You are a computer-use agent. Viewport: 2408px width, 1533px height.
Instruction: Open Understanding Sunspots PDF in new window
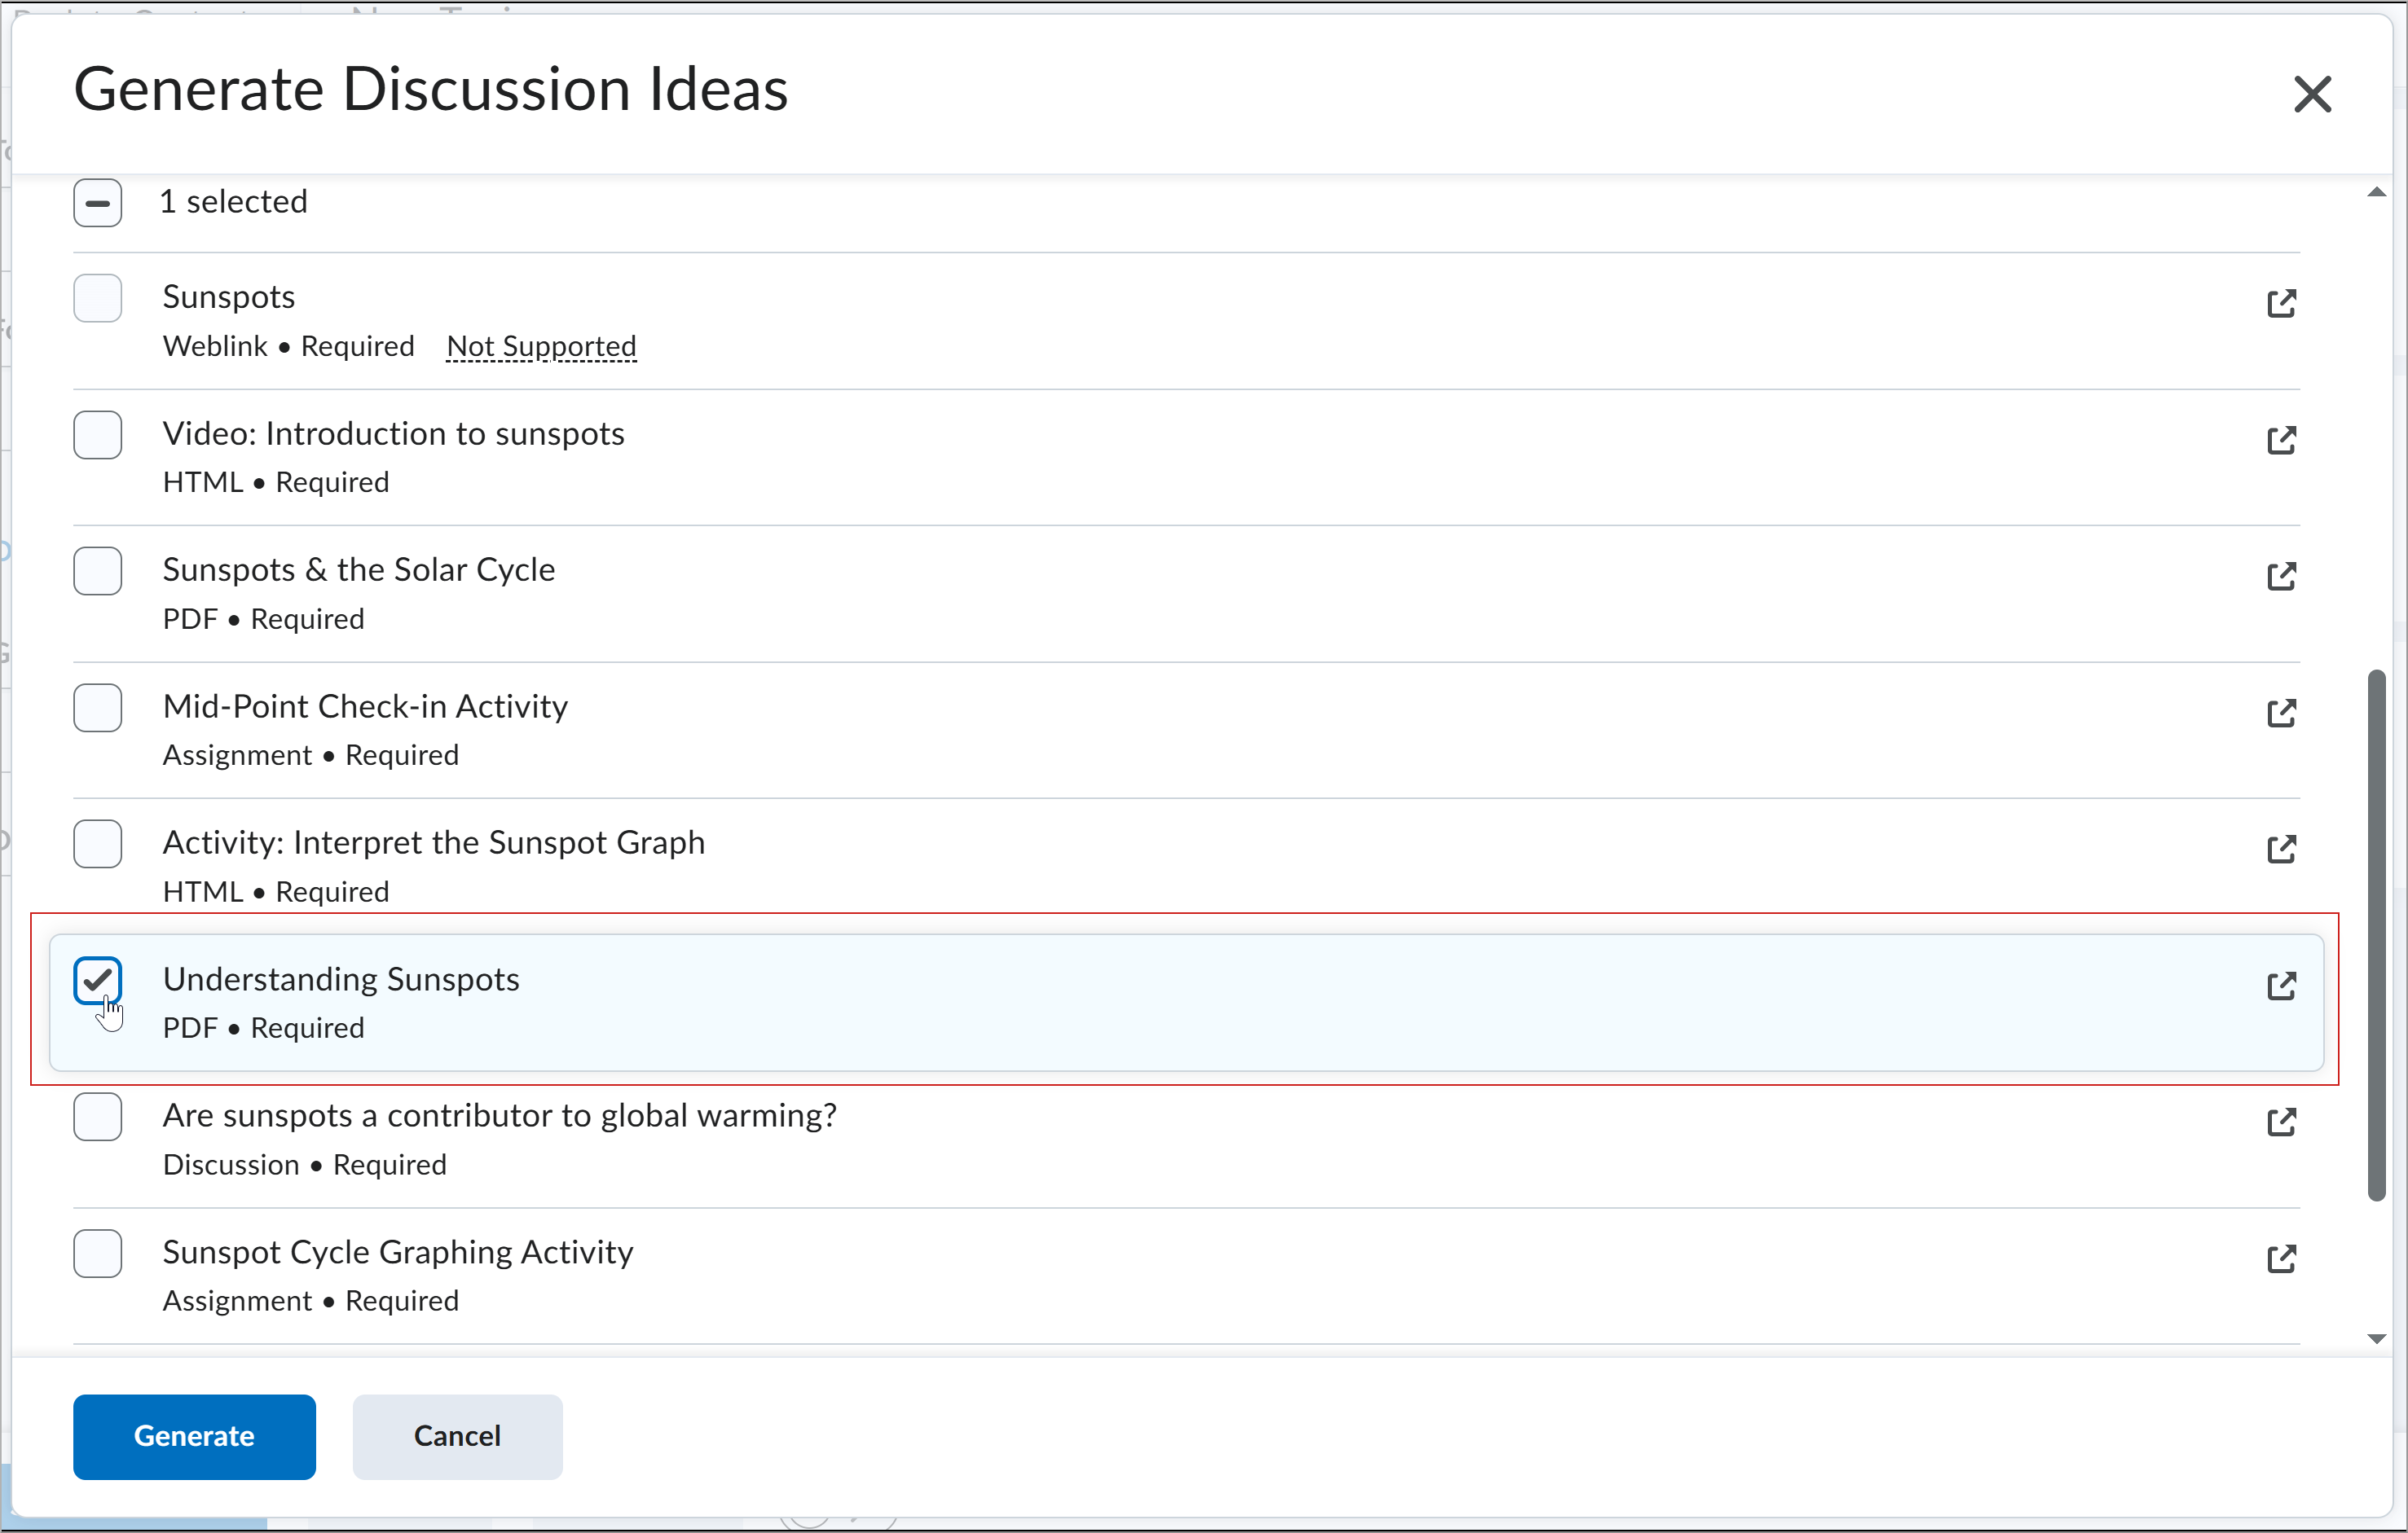(x=2281, y=986)
